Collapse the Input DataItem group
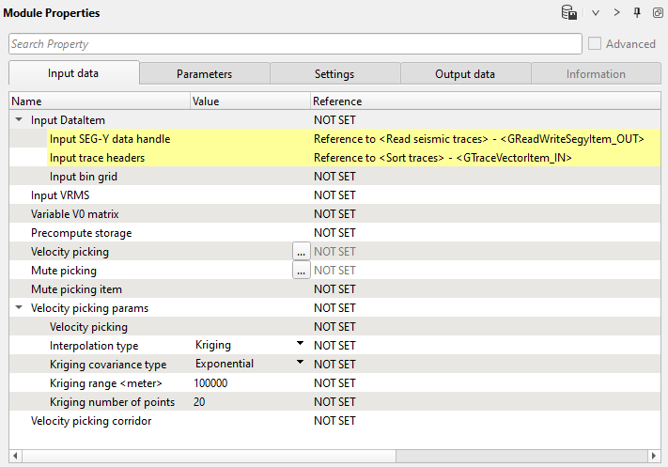 click(x=19, y=120)
